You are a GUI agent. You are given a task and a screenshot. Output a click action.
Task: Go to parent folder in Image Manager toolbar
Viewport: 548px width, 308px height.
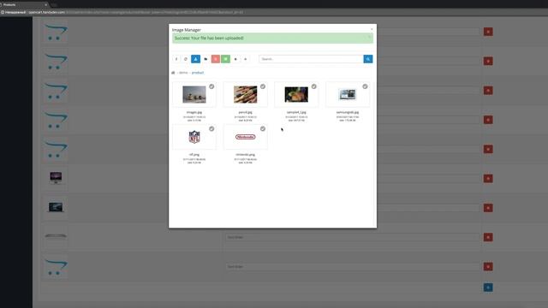click(x=176, y=59)
